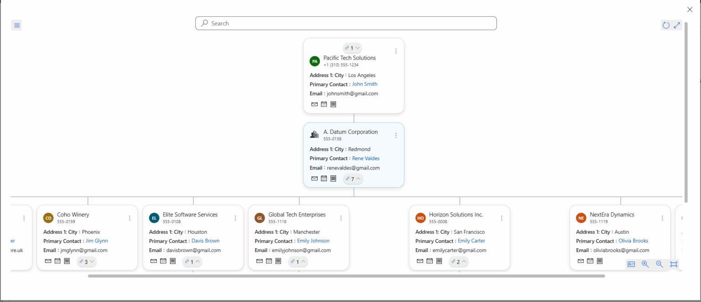The image size is (701, 302).
Task: Collapse Horizon Solutions' 2 related records
Action: 458,261
